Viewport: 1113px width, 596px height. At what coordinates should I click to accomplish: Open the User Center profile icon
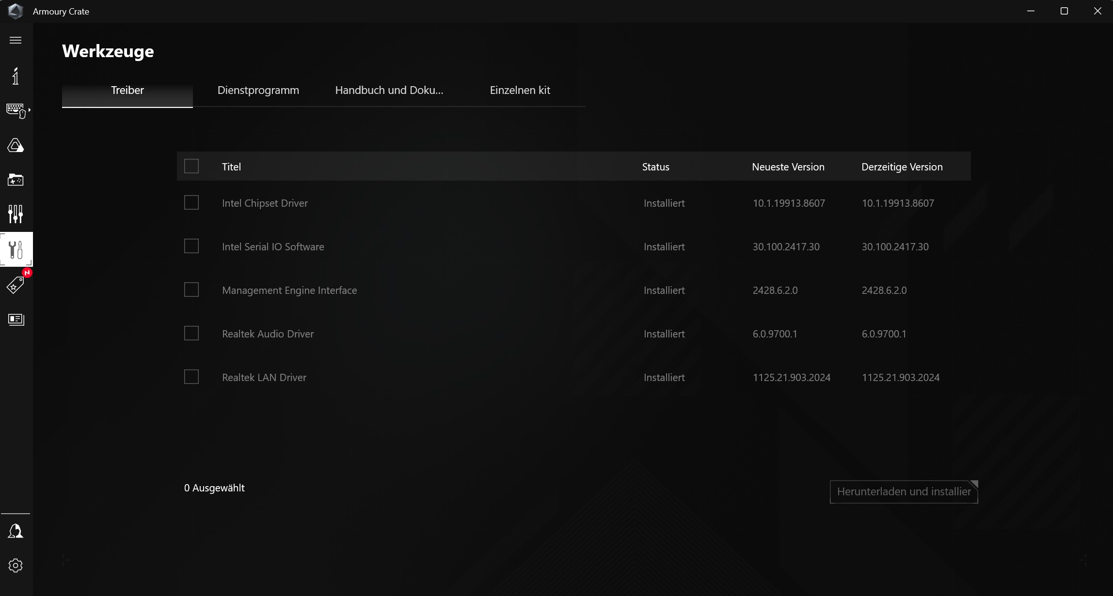pos(16,531)
